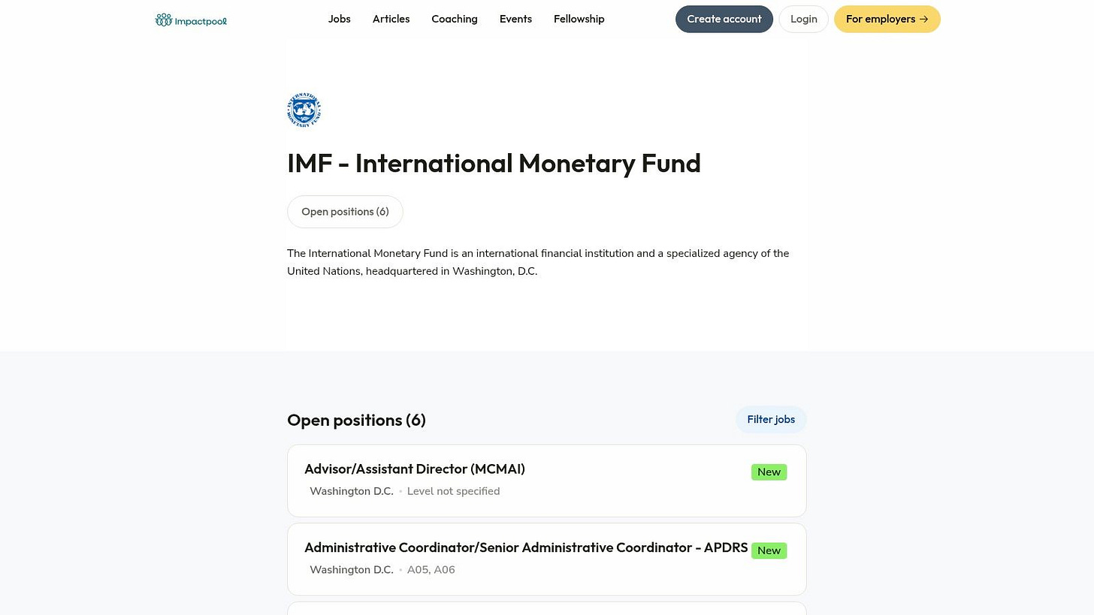Open the Advisor/Assistant Director (MCMAI) job listing

point(414,469)
